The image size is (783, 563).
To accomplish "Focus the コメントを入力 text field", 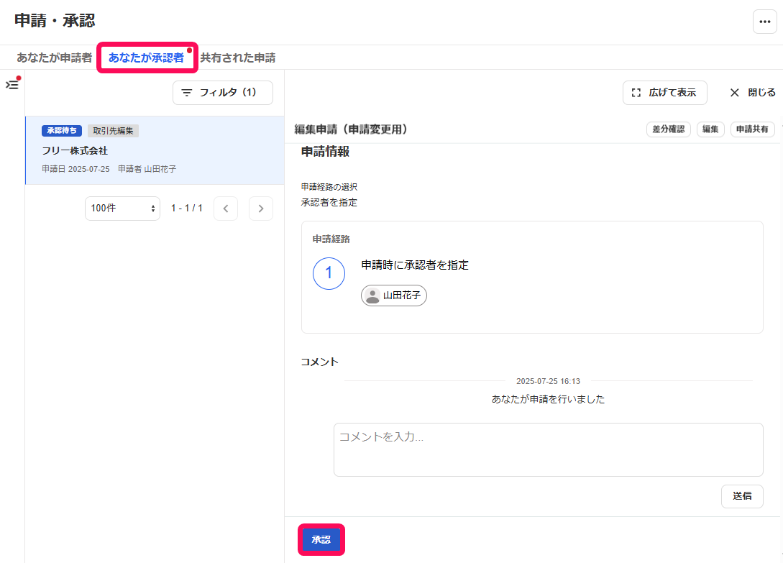I will pos(549,449).
